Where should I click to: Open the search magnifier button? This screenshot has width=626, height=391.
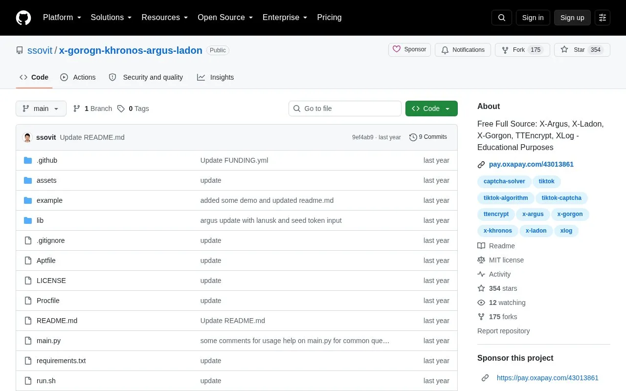502,18
